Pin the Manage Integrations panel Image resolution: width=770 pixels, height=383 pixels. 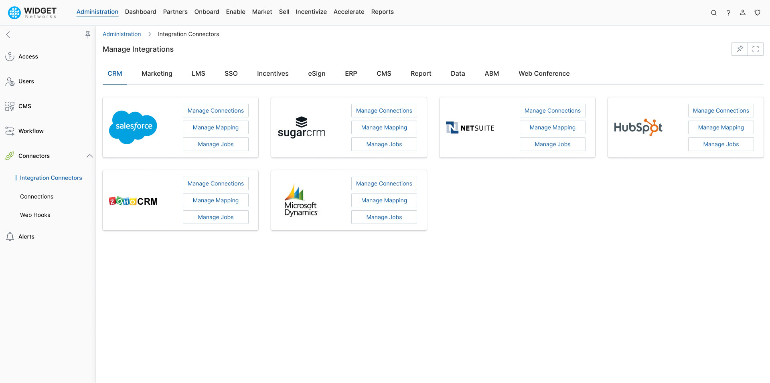[x=740, y=49]
